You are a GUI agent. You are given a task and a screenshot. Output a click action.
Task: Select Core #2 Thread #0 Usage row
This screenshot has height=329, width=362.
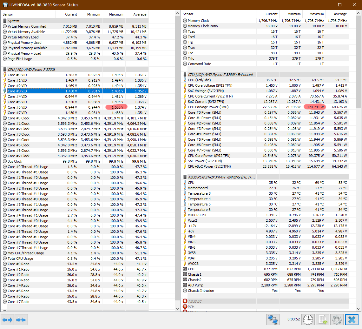point(75,188)
